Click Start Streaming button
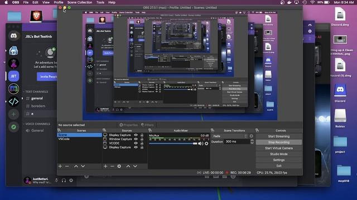Image resolution: width=357 pixels, height=200 pixels. [x=279, y=136]
